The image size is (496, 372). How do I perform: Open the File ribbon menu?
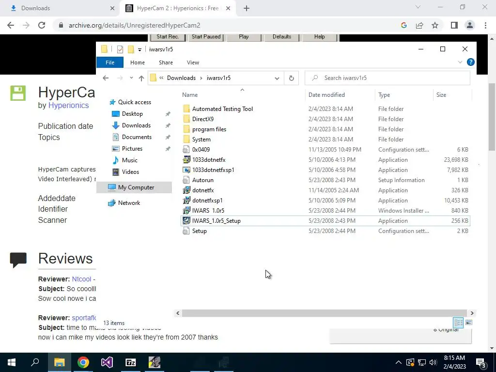point(110,62)
